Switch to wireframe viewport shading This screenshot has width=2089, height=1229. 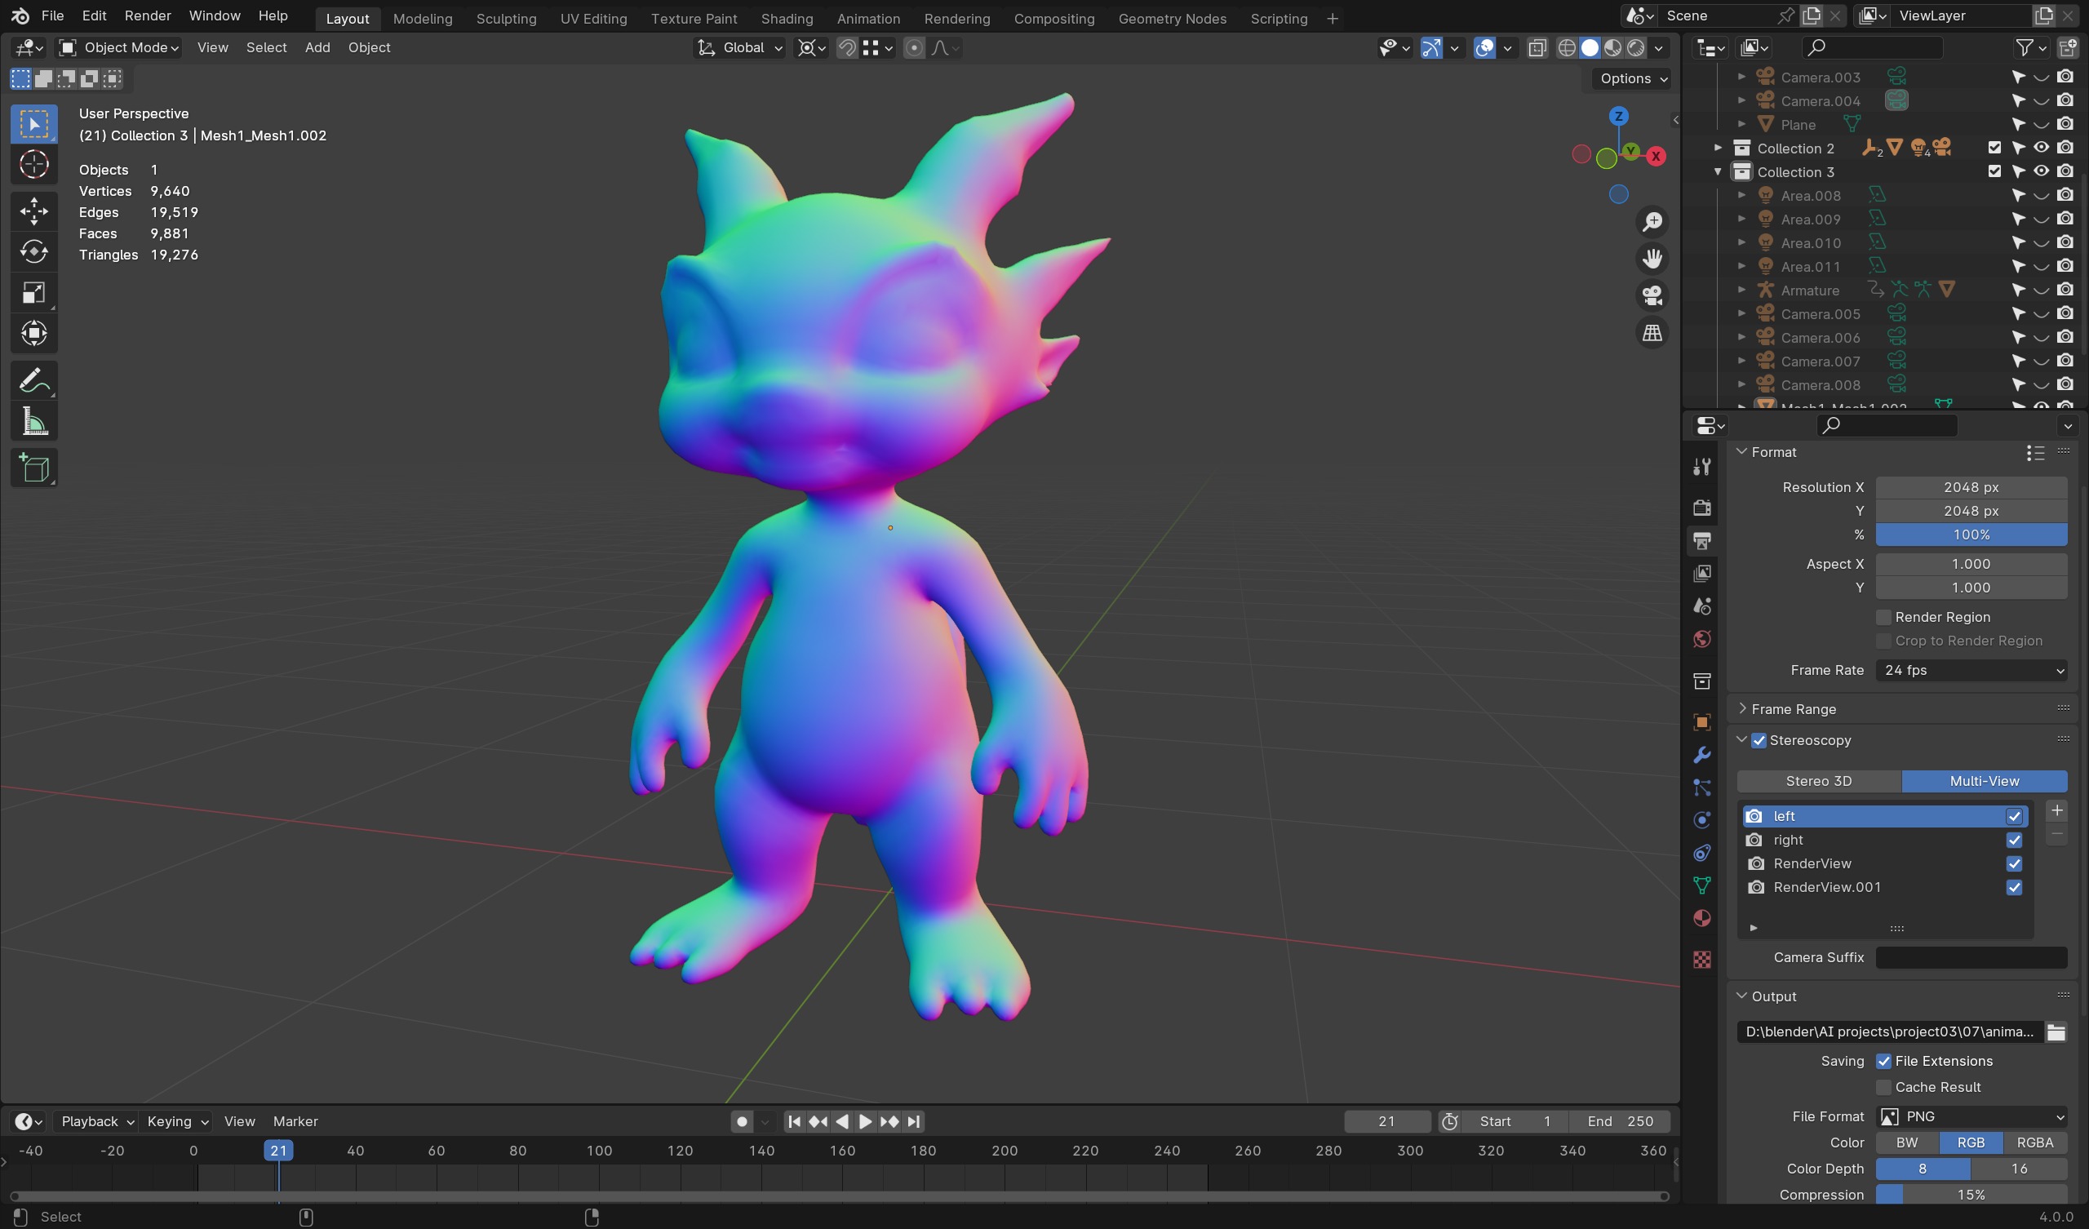[x=1567, y=48]
